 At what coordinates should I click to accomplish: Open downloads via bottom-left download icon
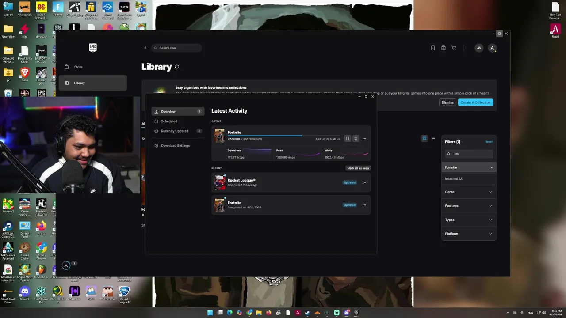66,265
